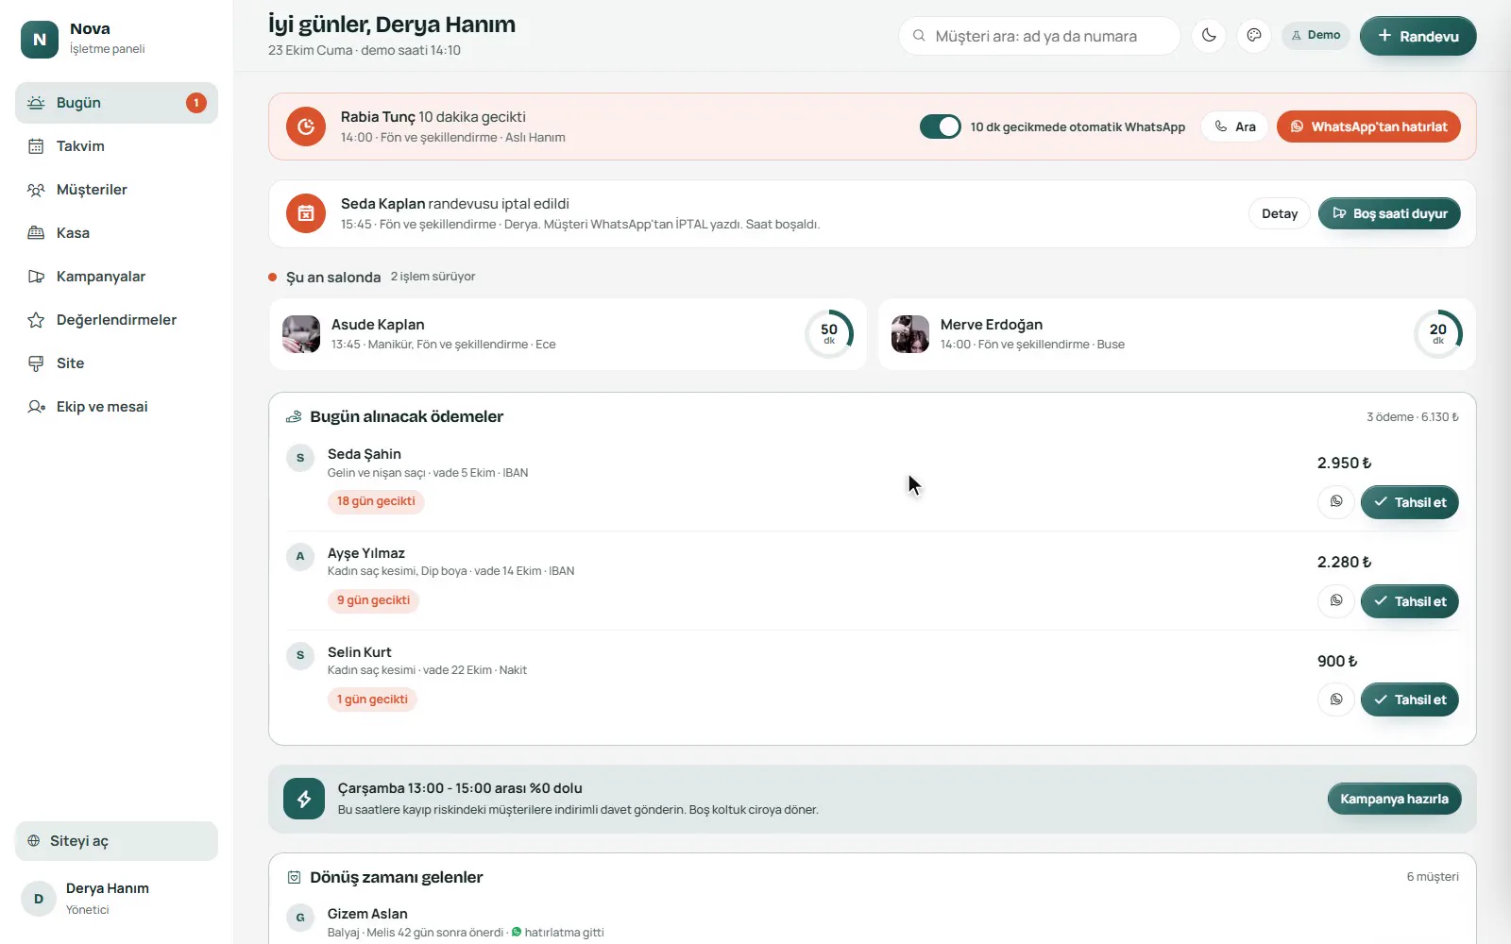Remind Rabia Tunç via WhatsApp'tan hatırlat
The width and height of the screenshot is (1511, 944).
point(1368,126)
